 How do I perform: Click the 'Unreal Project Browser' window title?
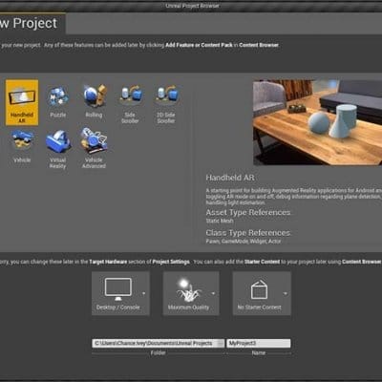(192, 6)
